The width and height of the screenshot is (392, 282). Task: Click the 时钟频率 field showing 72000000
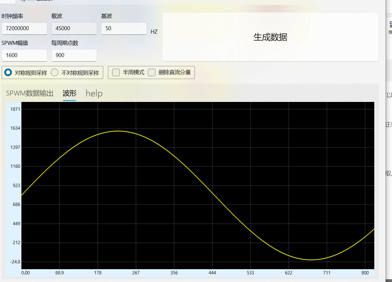coord(24,28)
